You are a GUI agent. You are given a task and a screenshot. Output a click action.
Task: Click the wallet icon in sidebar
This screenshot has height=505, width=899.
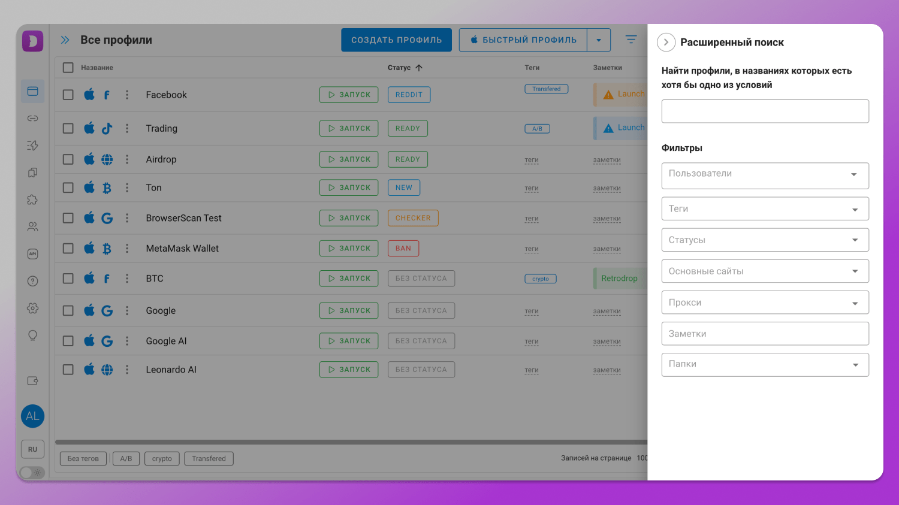pos(32,381)
